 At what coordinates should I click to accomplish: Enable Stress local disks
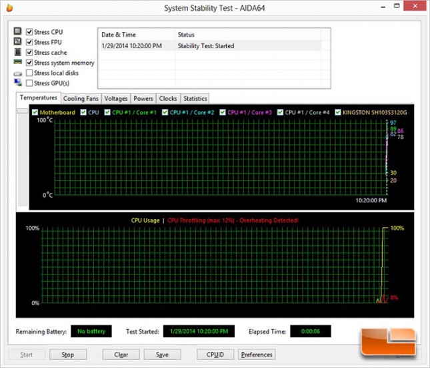(29, 73)
